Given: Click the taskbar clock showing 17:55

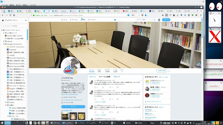Looking at the screenshot, I should pos(203,123).
